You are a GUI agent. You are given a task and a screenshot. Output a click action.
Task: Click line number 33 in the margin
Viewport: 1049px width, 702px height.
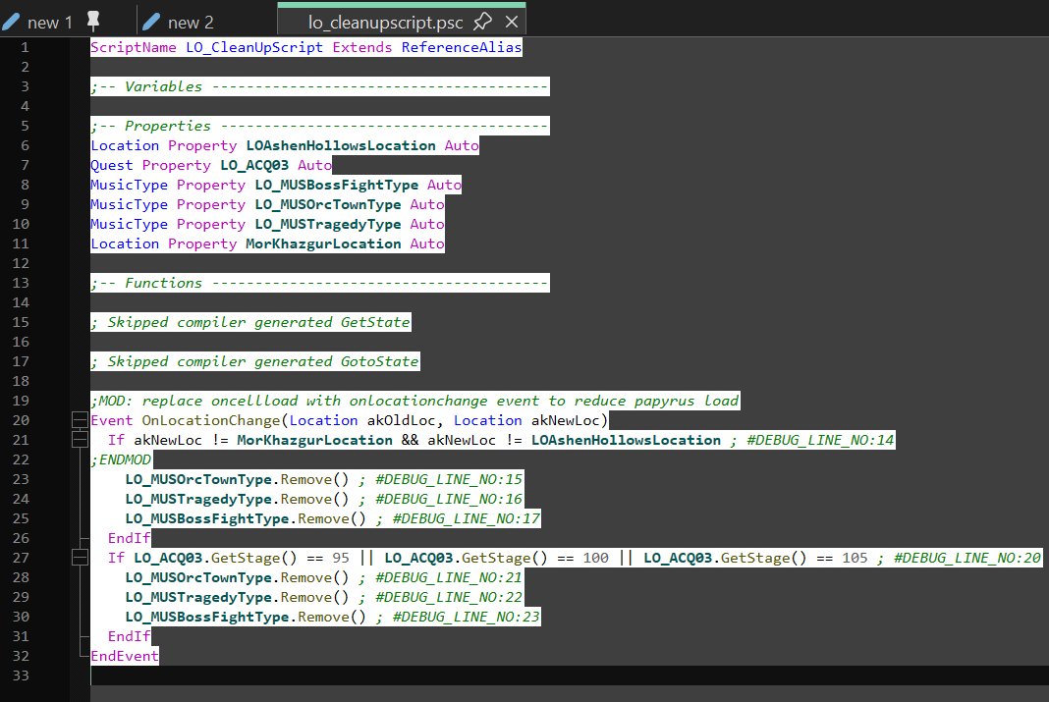tap(21, 675)
